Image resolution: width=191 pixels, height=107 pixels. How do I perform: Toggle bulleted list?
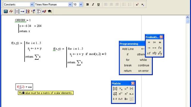coord(124,4)
